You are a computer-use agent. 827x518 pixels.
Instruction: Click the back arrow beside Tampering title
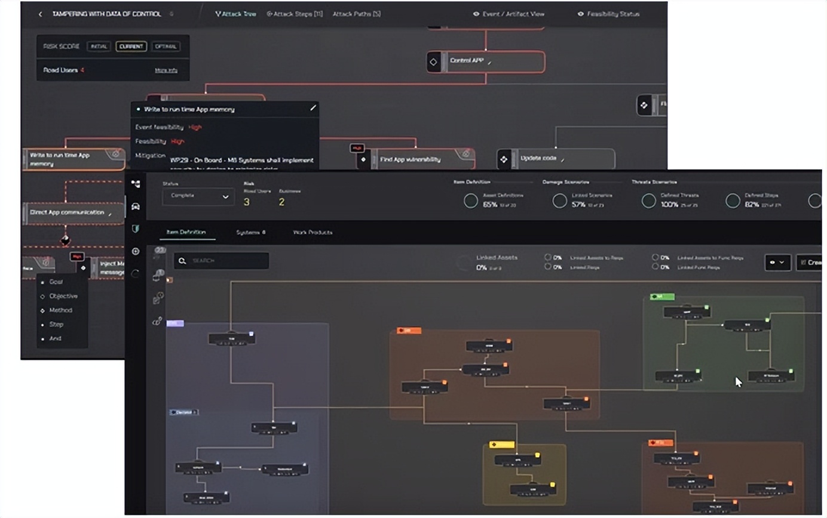[x=40, y=14]
